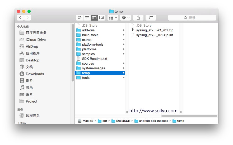Expand add-ons via its arrow

123,30
